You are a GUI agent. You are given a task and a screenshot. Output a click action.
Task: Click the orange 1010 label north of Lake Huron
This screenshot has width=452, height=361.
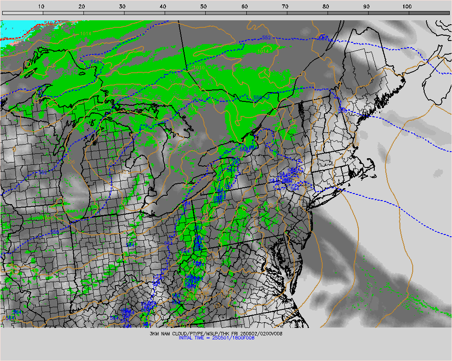point(199,67)
